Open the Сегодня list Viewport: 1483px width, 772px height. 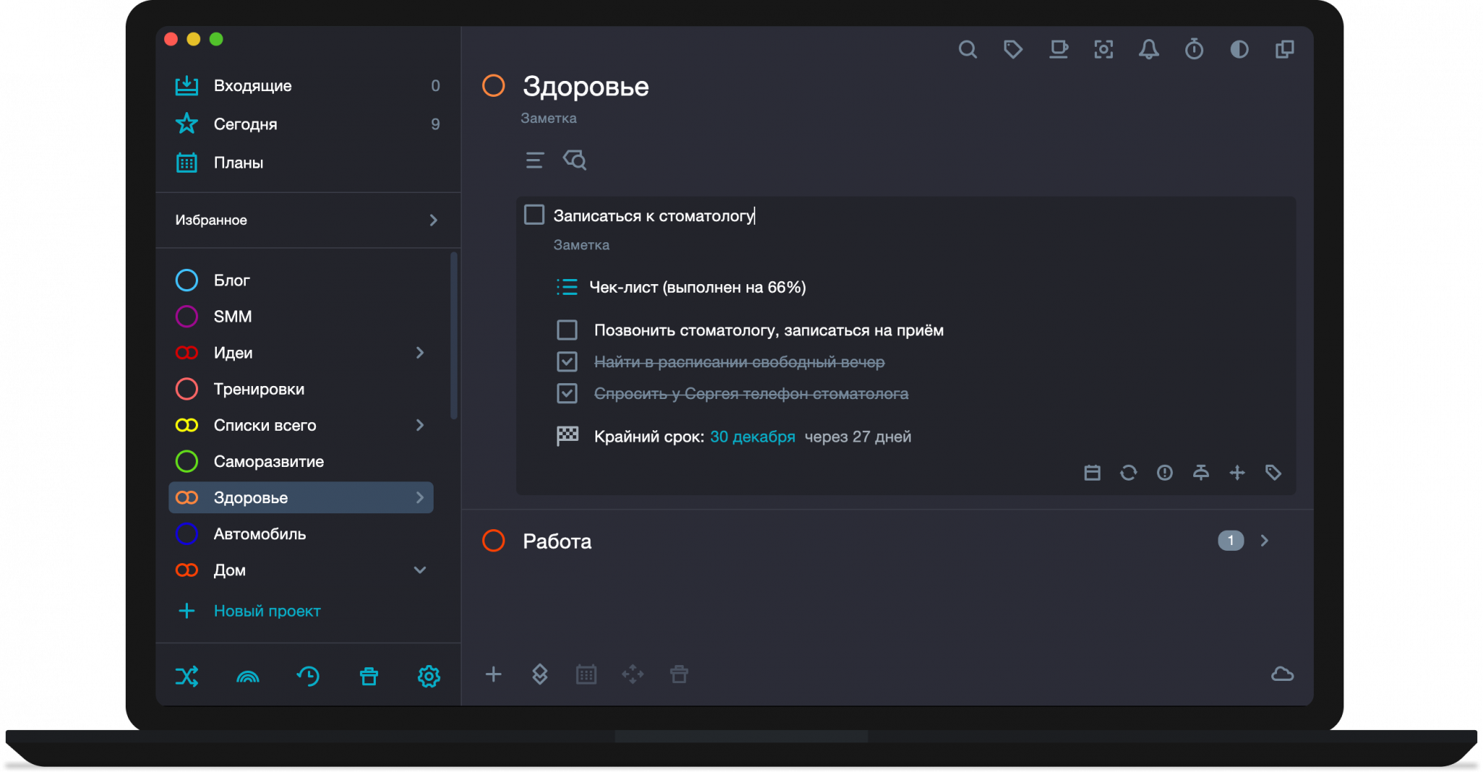tap(308, 124)
